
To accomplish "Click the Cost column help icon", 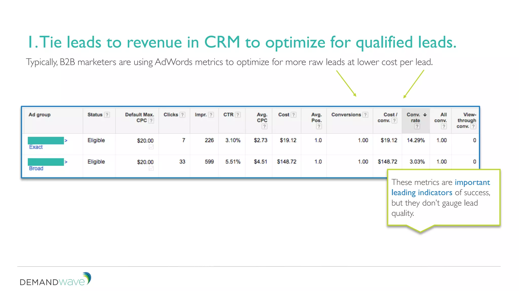I will [293, 115].
